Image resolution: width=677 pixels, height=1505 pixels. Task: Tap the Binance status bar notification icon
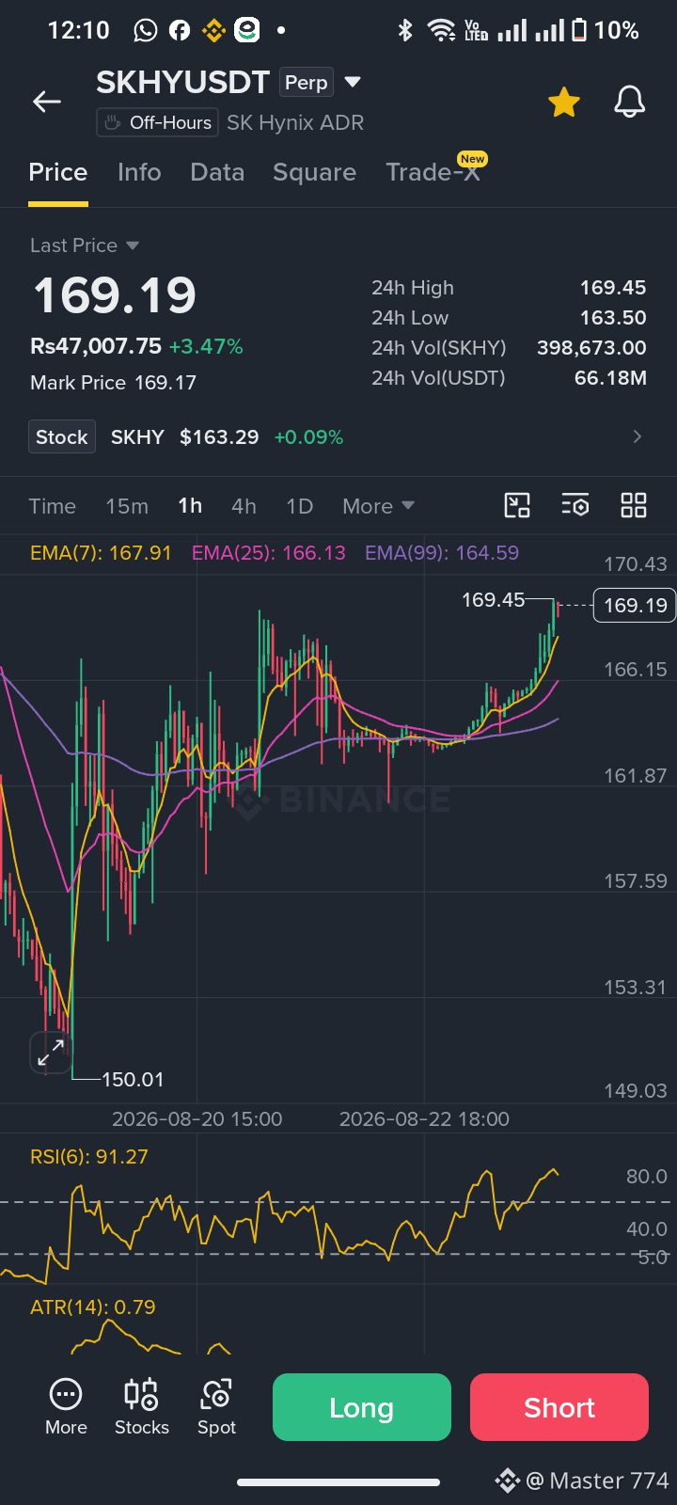click(x=213, y=31)
